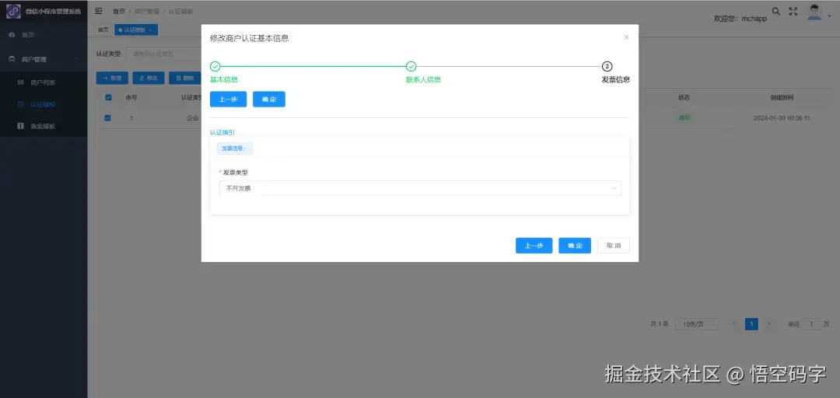Click the 取消 button
Image resolution: width=840 pixels, height=398 pixels.
(x=614, y=246)
